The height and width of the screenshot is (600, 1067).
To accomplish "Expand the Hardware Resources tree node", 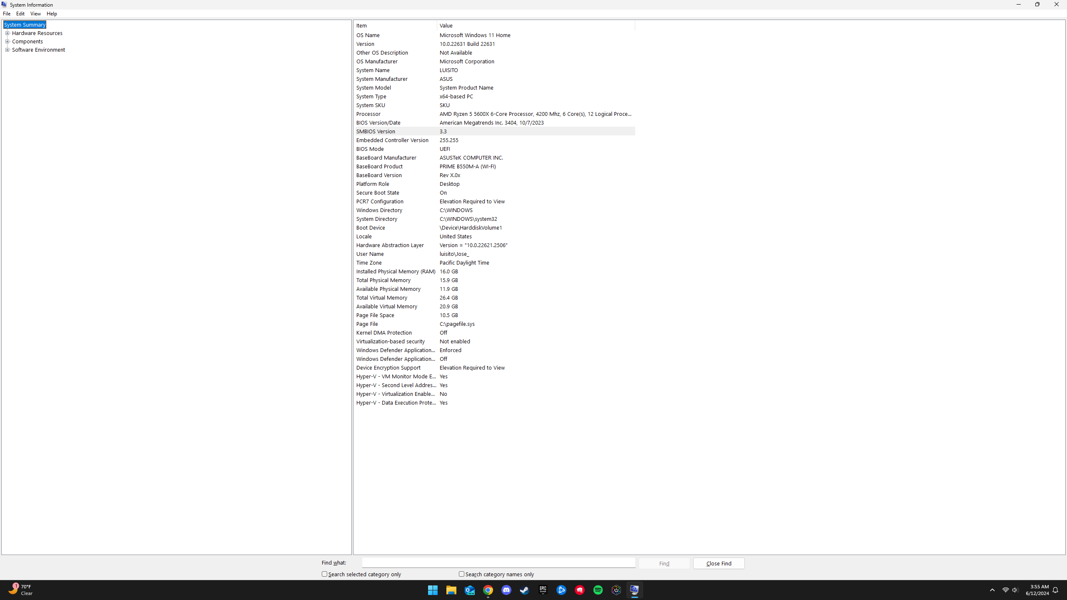I will click(x=7, y=33).
